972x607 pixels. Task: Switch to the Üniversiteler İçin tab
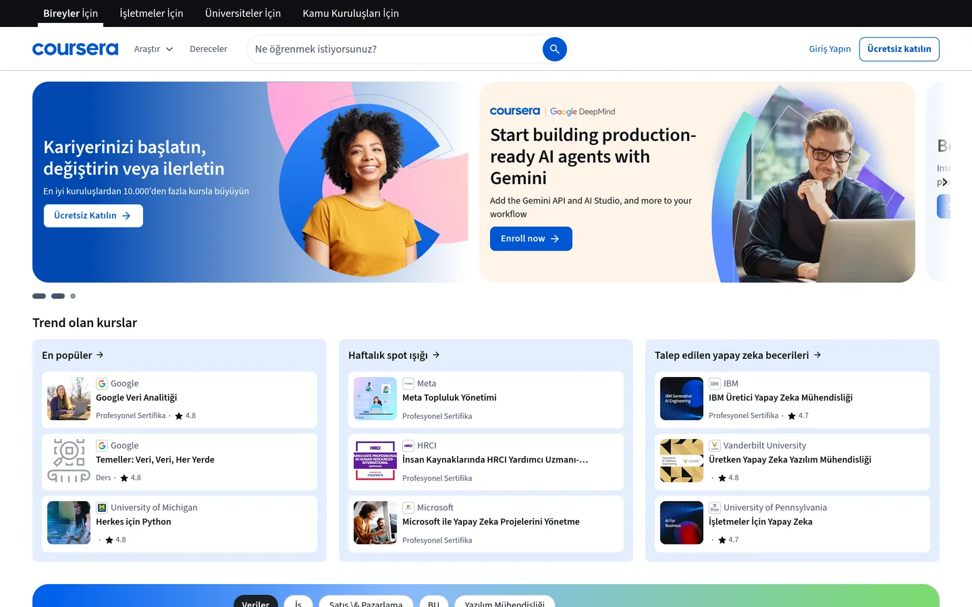click(x=243, y=13)
